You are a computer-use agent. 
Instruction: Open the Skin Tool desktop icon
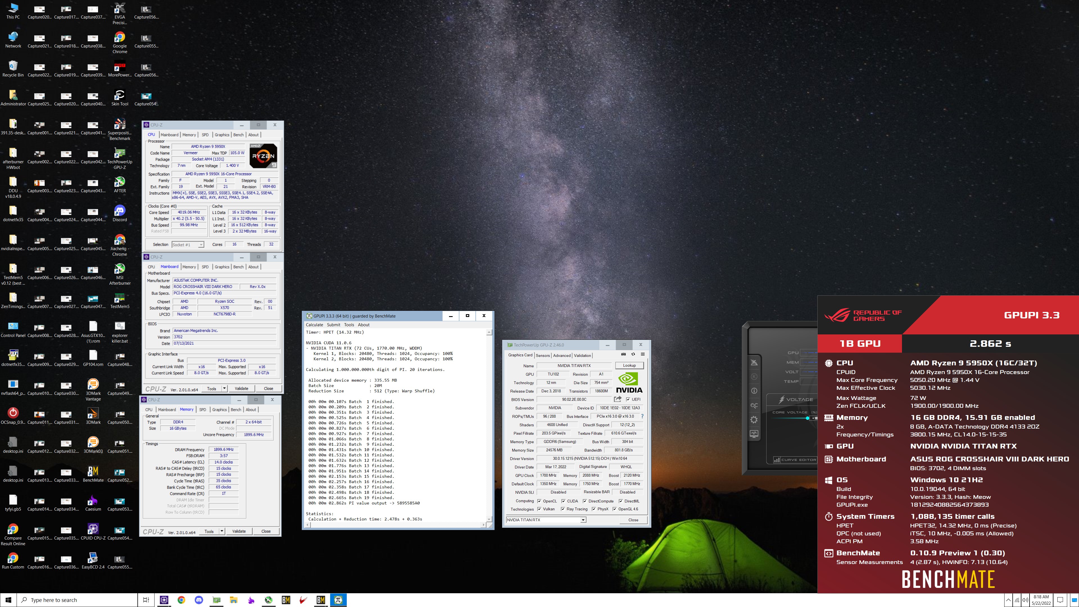[x=120, y=98]
